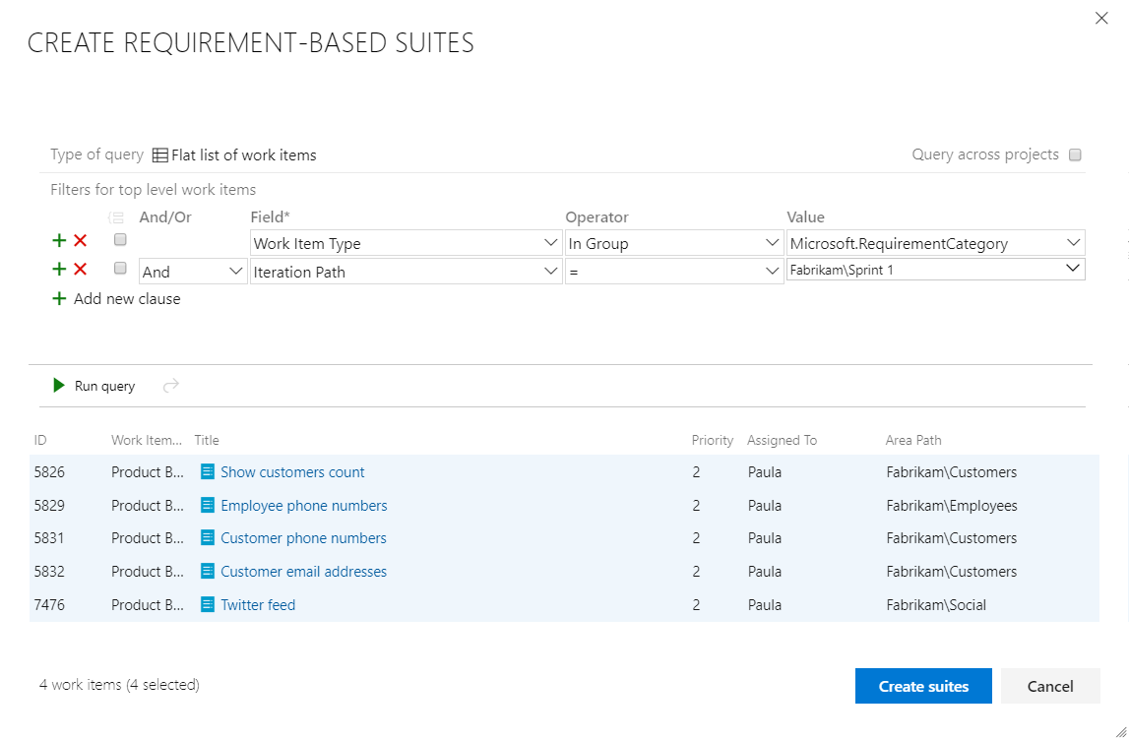Screen dimensions: 1129x740
Task: Open the Fabrikam\Sprint 1 value dropdown
Action: click(x=935, y=270)
